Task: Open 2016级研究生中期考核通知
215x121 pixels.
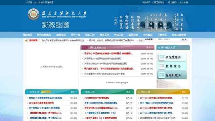Action: [97, 98]
